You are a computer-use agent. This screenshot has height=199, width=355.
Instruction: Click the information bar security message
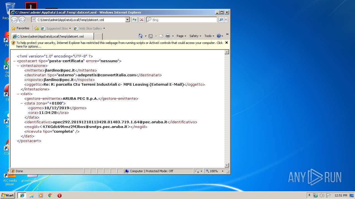pyautogui.click(x=120, y=44)
